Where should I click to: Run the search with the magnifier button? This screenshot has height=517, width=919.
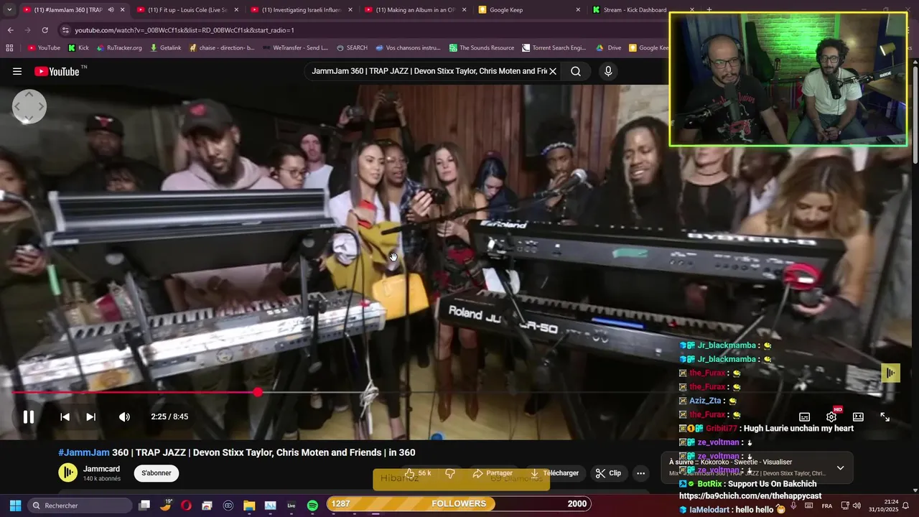tap(576, 71)
